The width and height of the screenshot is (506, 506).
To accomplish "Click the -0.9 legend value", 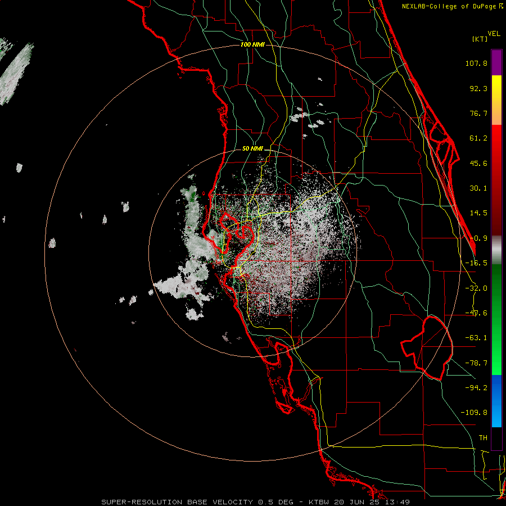I will [478, 238].
